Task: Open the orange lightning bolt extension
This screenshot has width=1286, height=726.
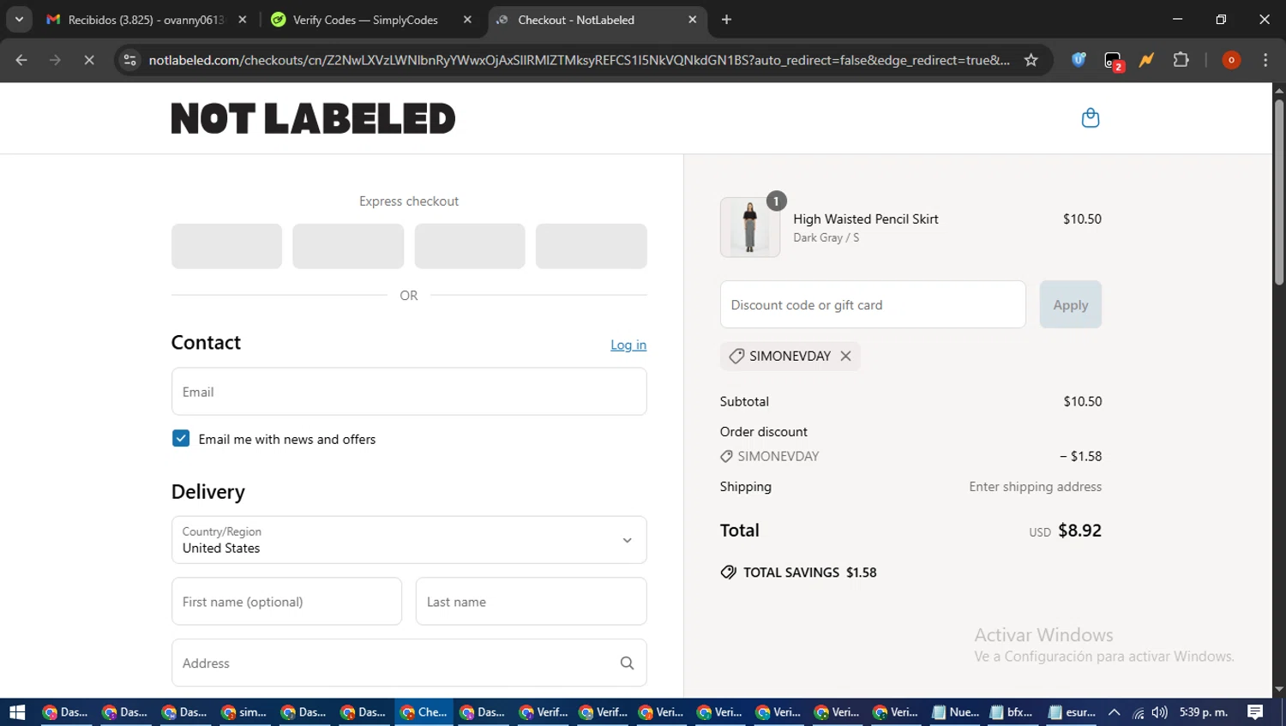Action: (1146, 60)
